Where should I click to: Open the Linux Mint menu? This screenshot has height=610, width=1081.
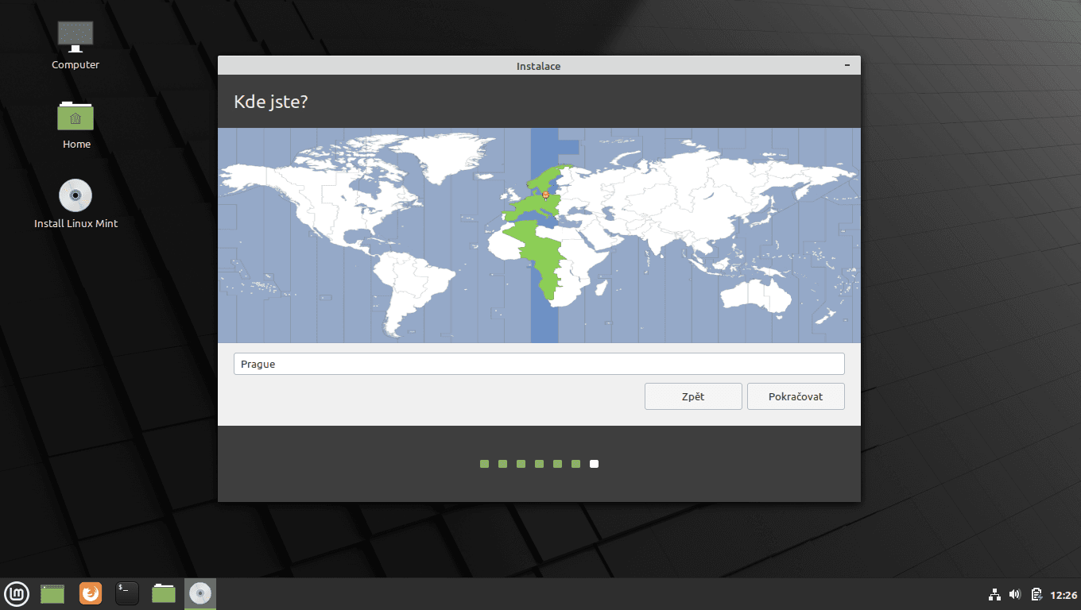point(17,593)
